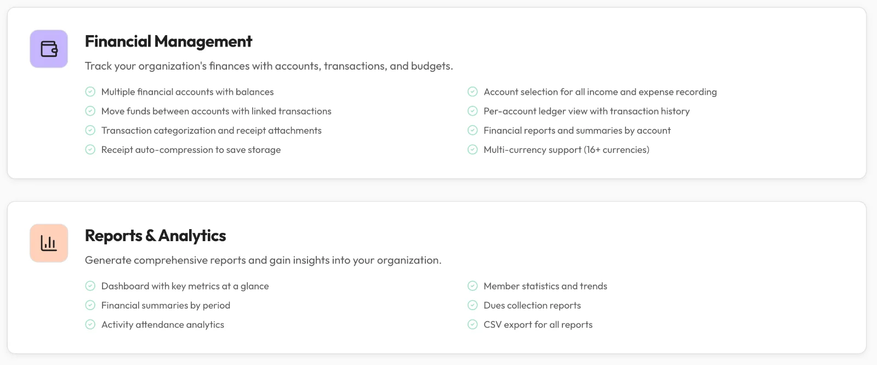Screen dimensions: 877x365
Task: Click check icon beside Member statistics and trends
Action: pos(472,286)
